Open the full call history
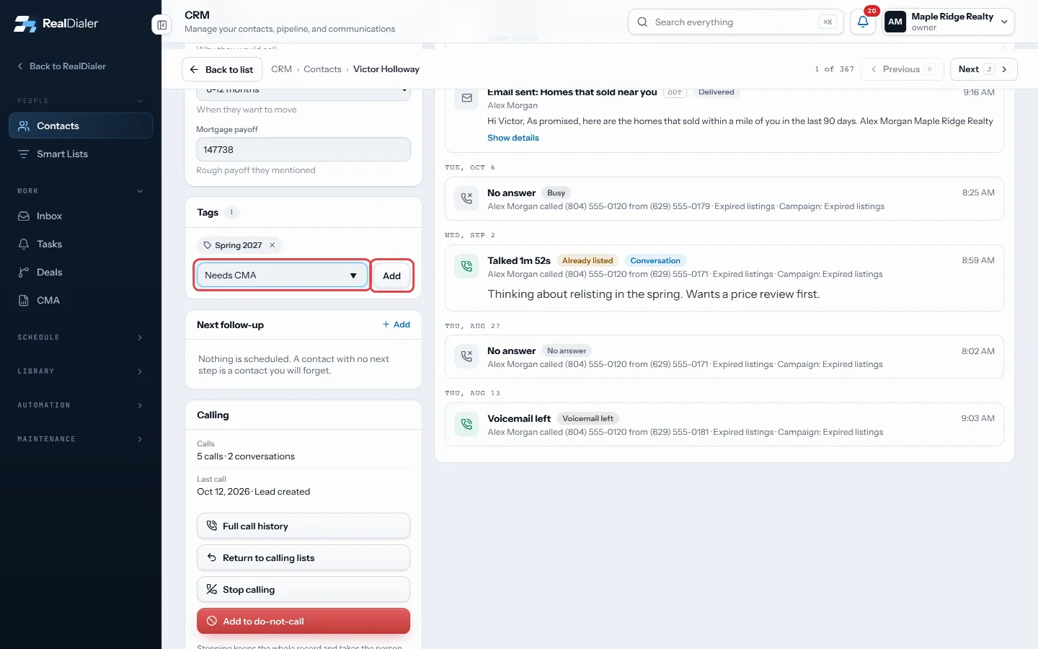Viewport: 1038px width, 649px height. [303, 526]
